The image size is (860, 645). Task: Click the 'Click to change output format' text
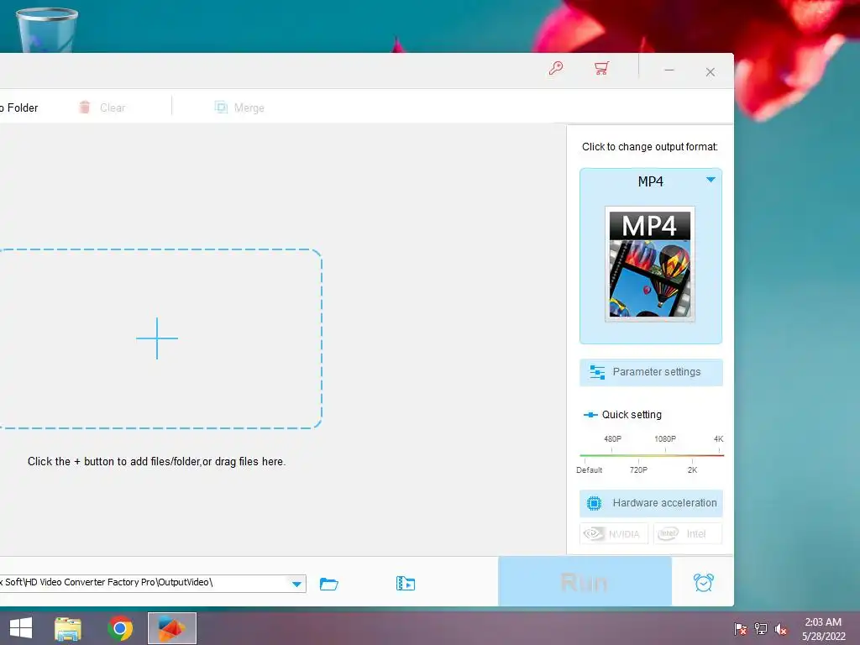[650, 147]
